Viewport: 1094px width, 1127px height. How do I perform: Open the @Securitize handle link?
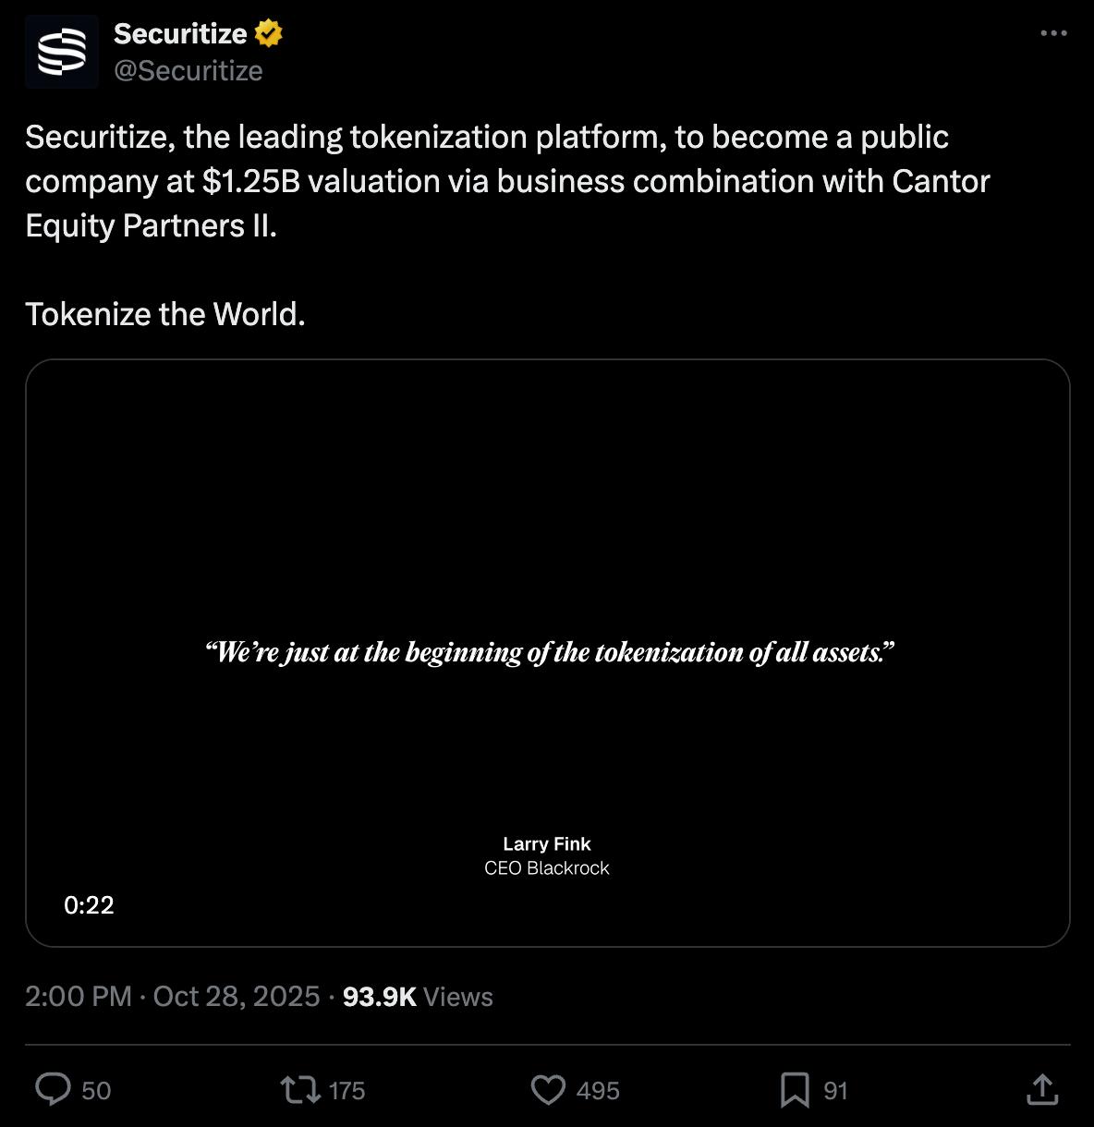tap(188, 71)
